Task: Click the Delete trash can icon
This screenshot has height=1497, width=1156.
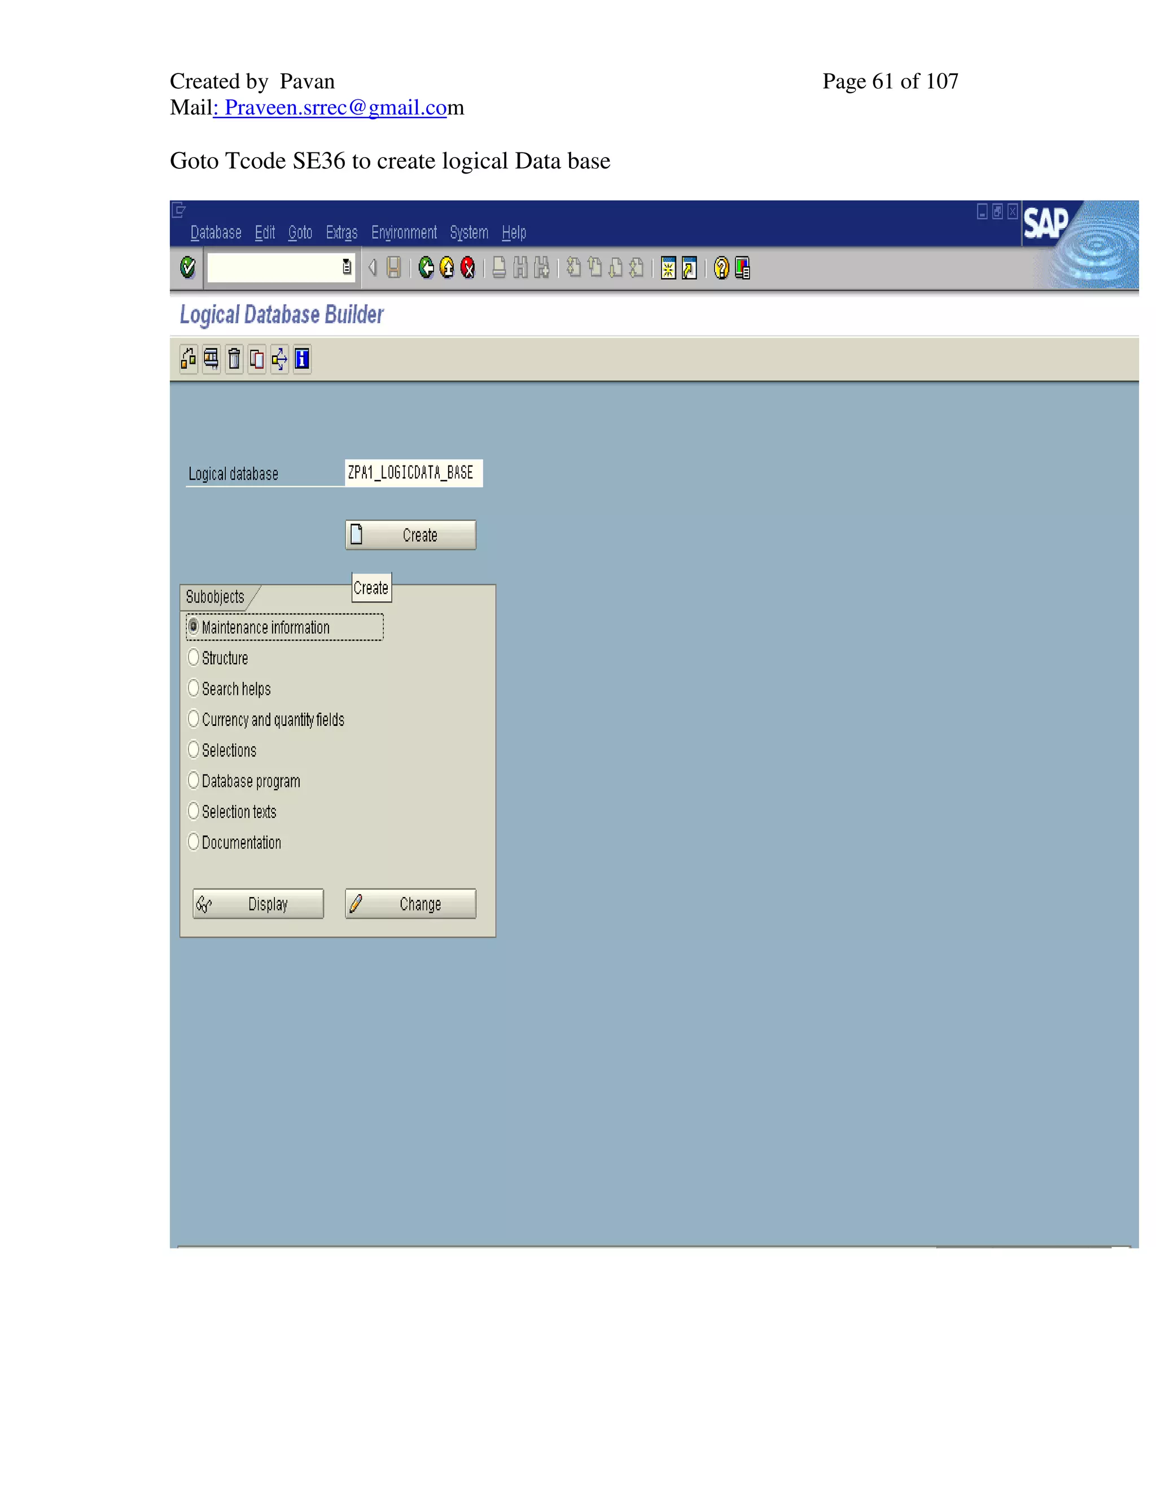Action: pyautogui.click(x=234, y=359)
